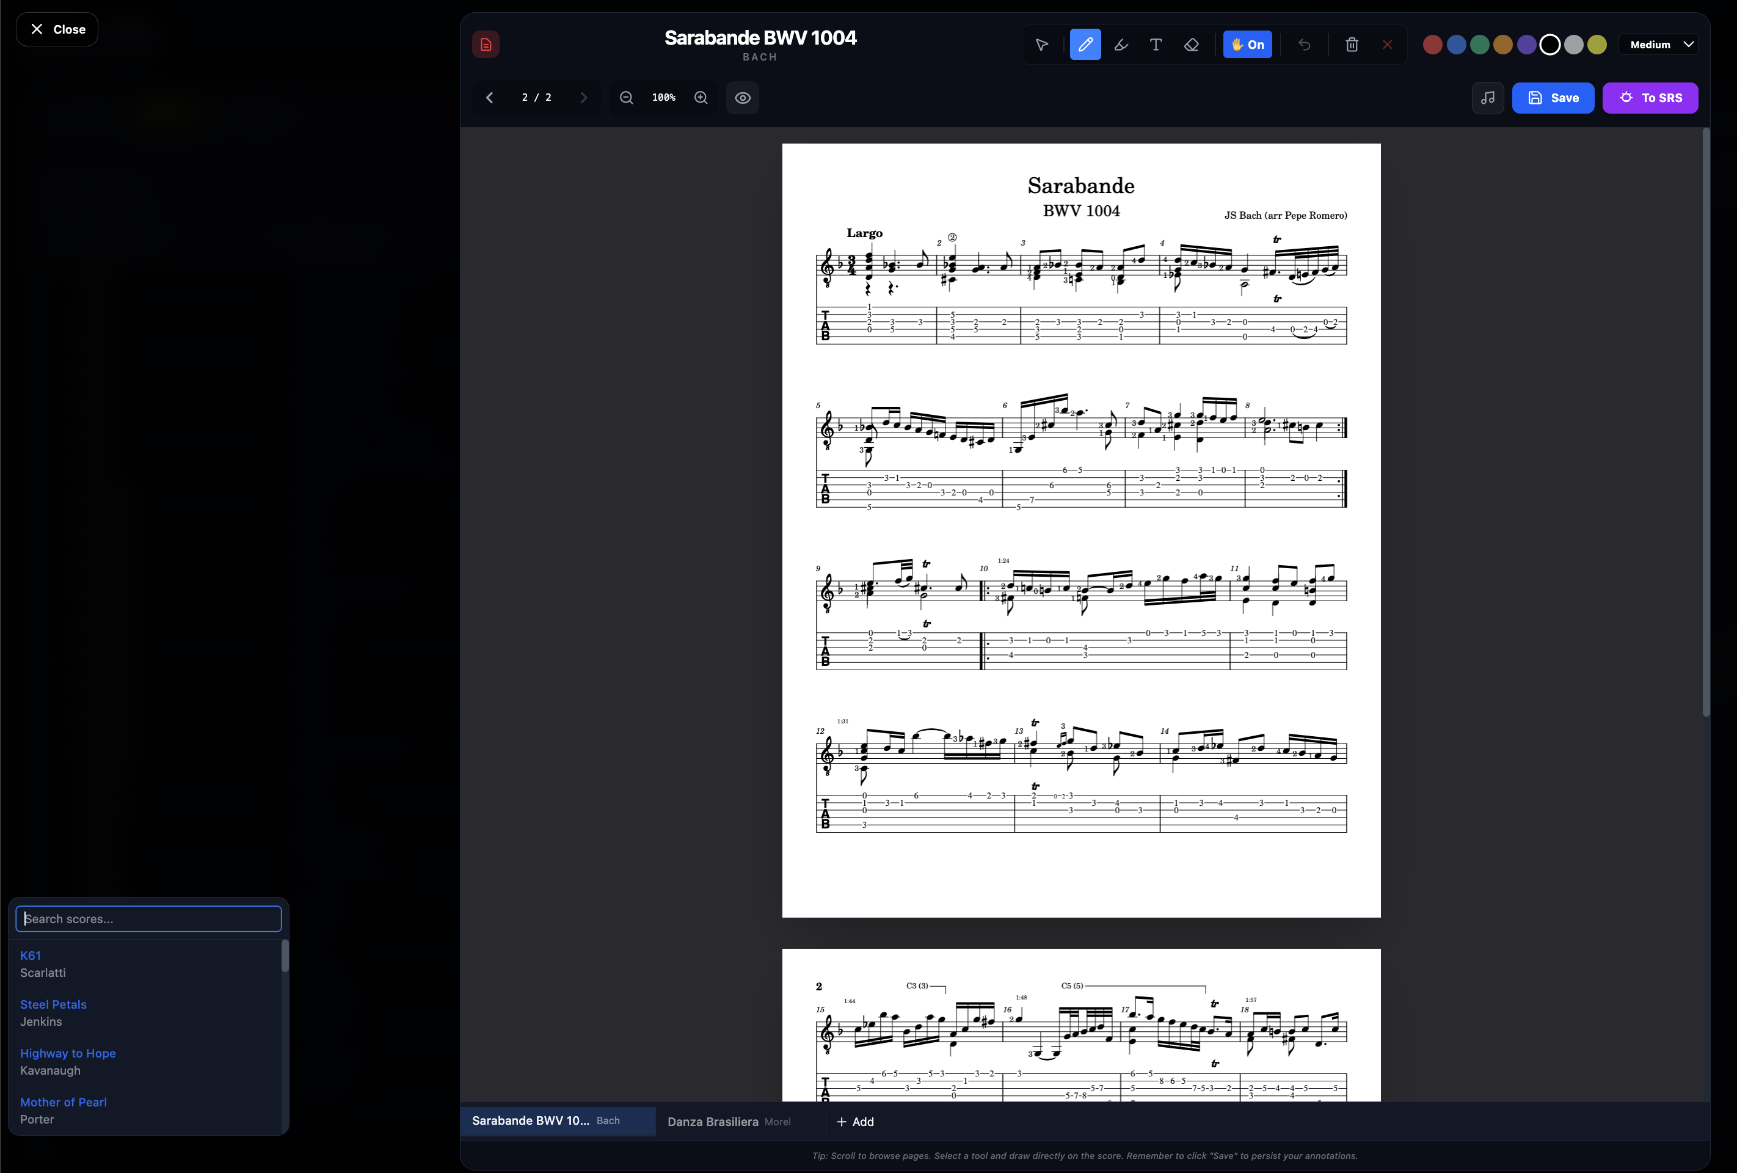The image size is (1737, 1173).
Task: Click the red document icon by title
Action: tap(486, 45)
